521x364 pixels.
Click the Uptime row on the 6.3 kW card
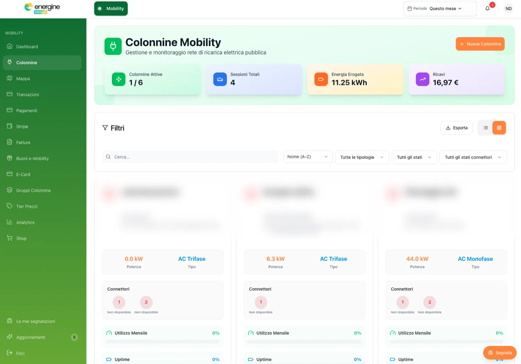[x=304, y=359]
